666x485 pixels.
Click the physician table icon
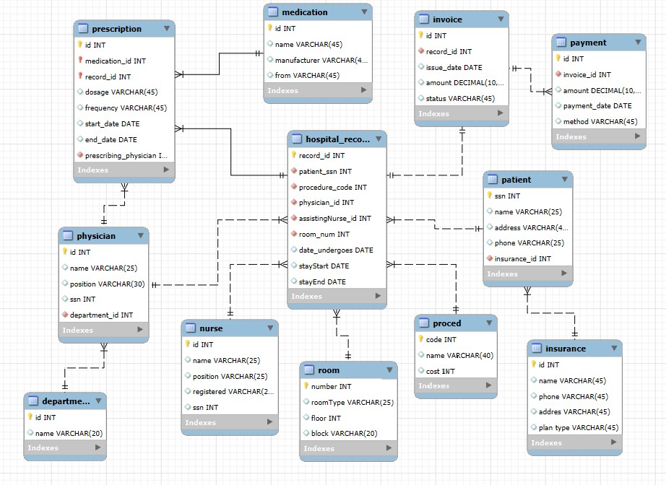(x=68, y=236)
